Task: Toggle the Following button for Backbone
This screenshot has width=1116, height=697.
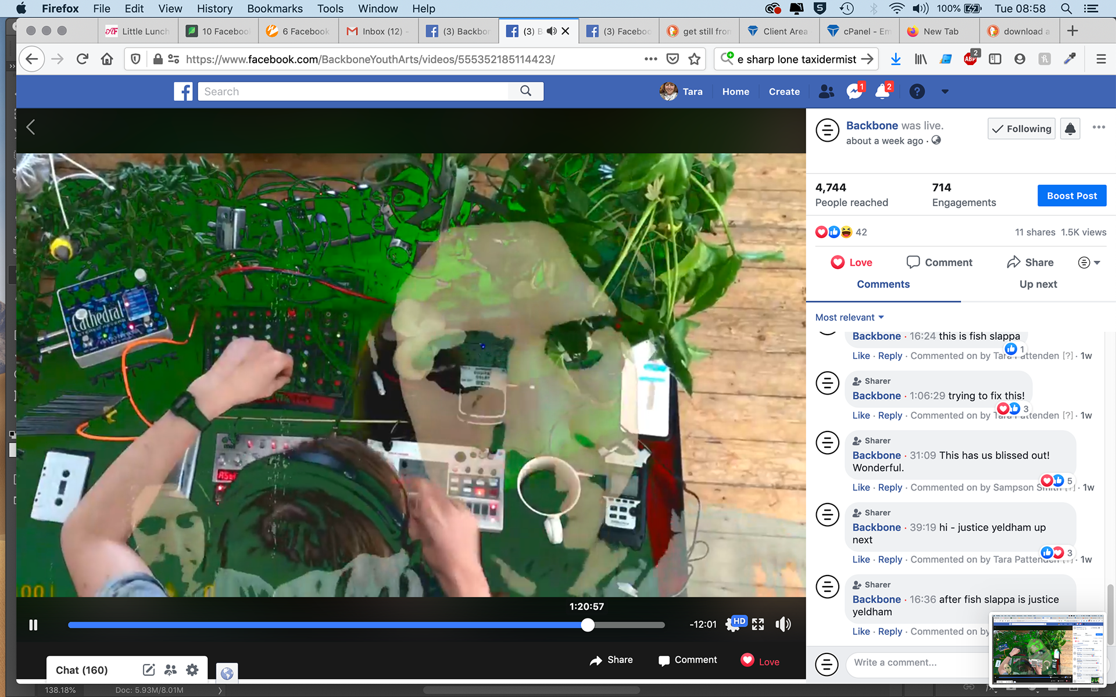Action: click(x=1021, y=129)
